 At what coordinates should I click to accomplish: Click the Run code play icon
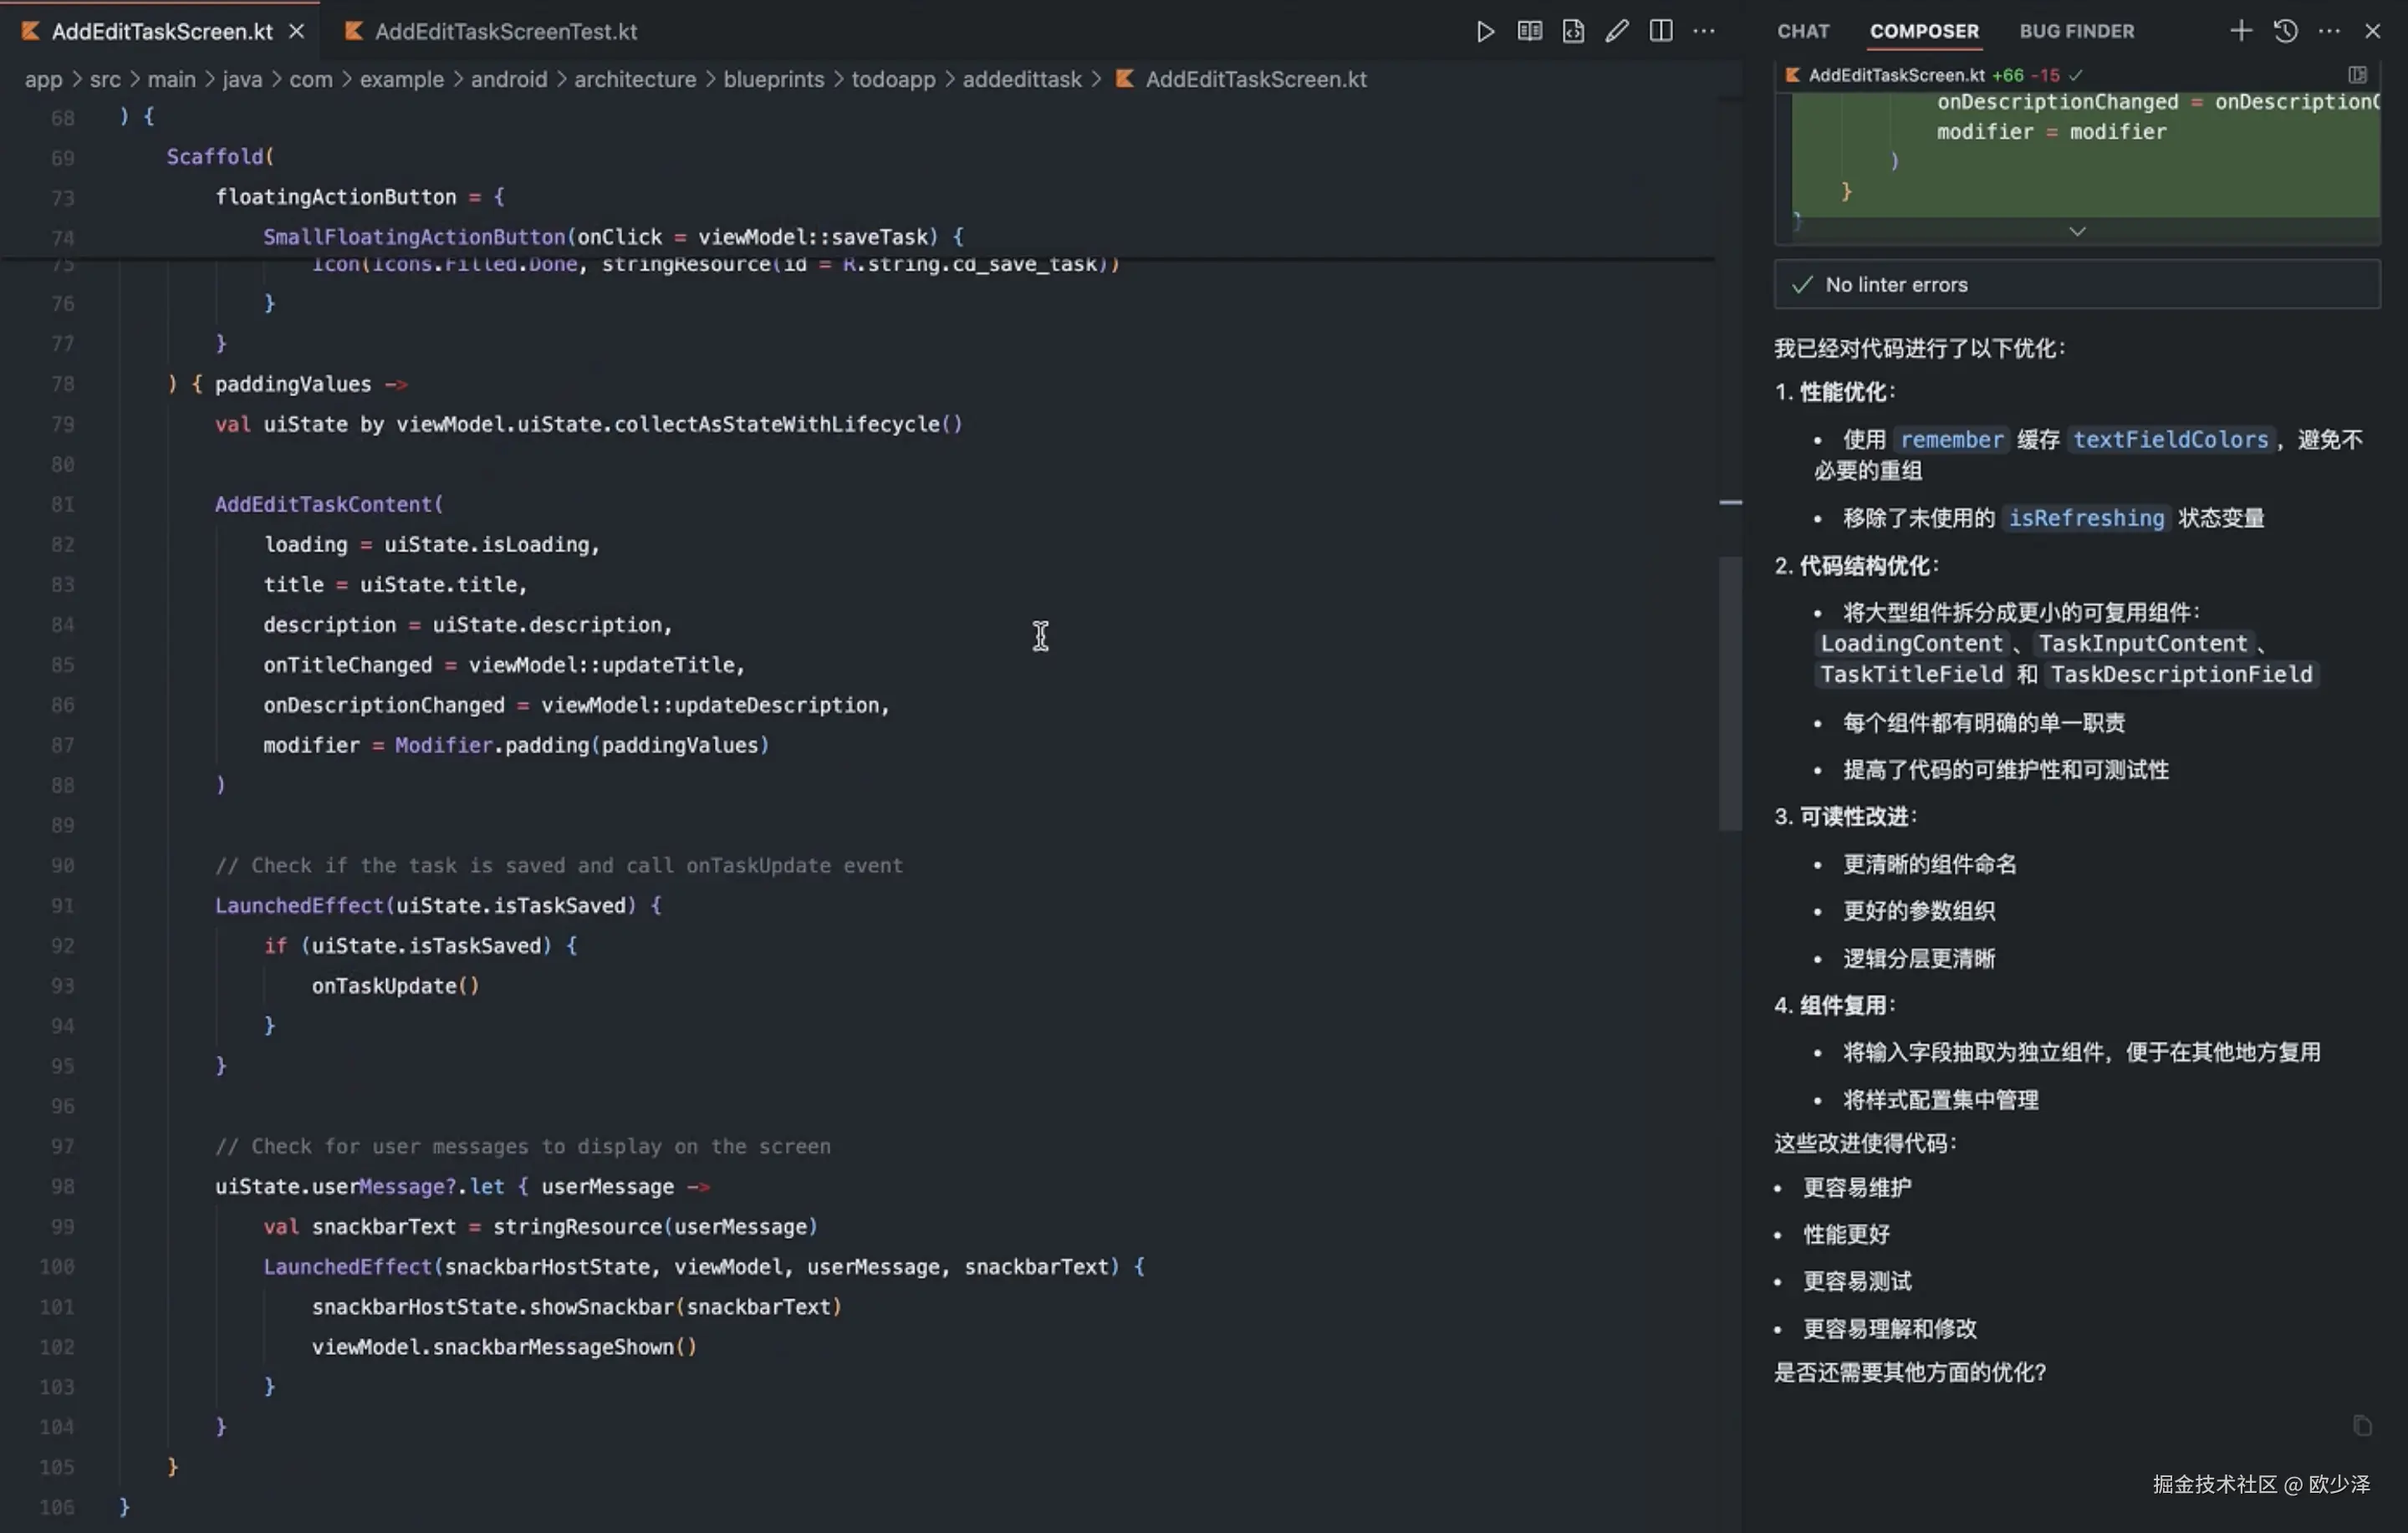coord(1485,31)
